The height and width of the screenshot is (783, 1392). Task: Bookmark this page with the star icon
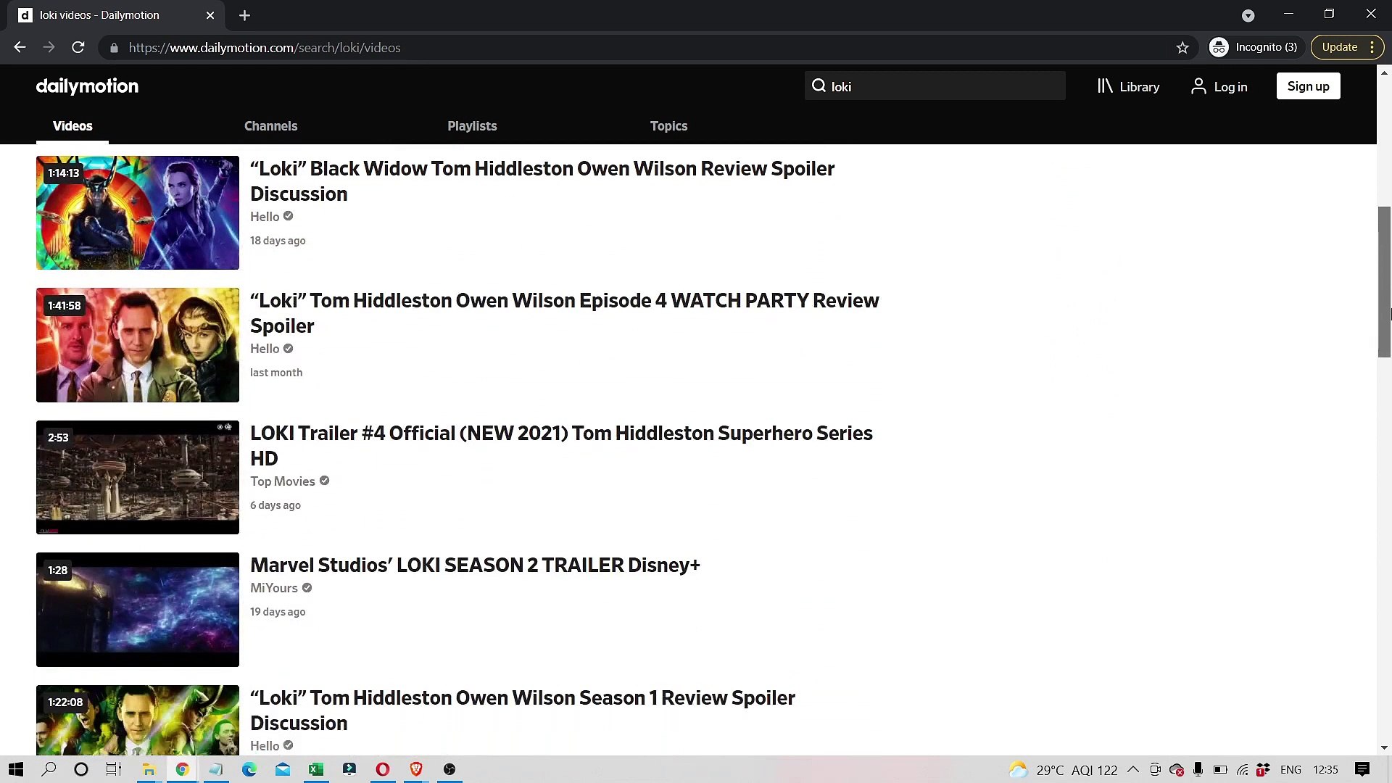coord(1182,47)
